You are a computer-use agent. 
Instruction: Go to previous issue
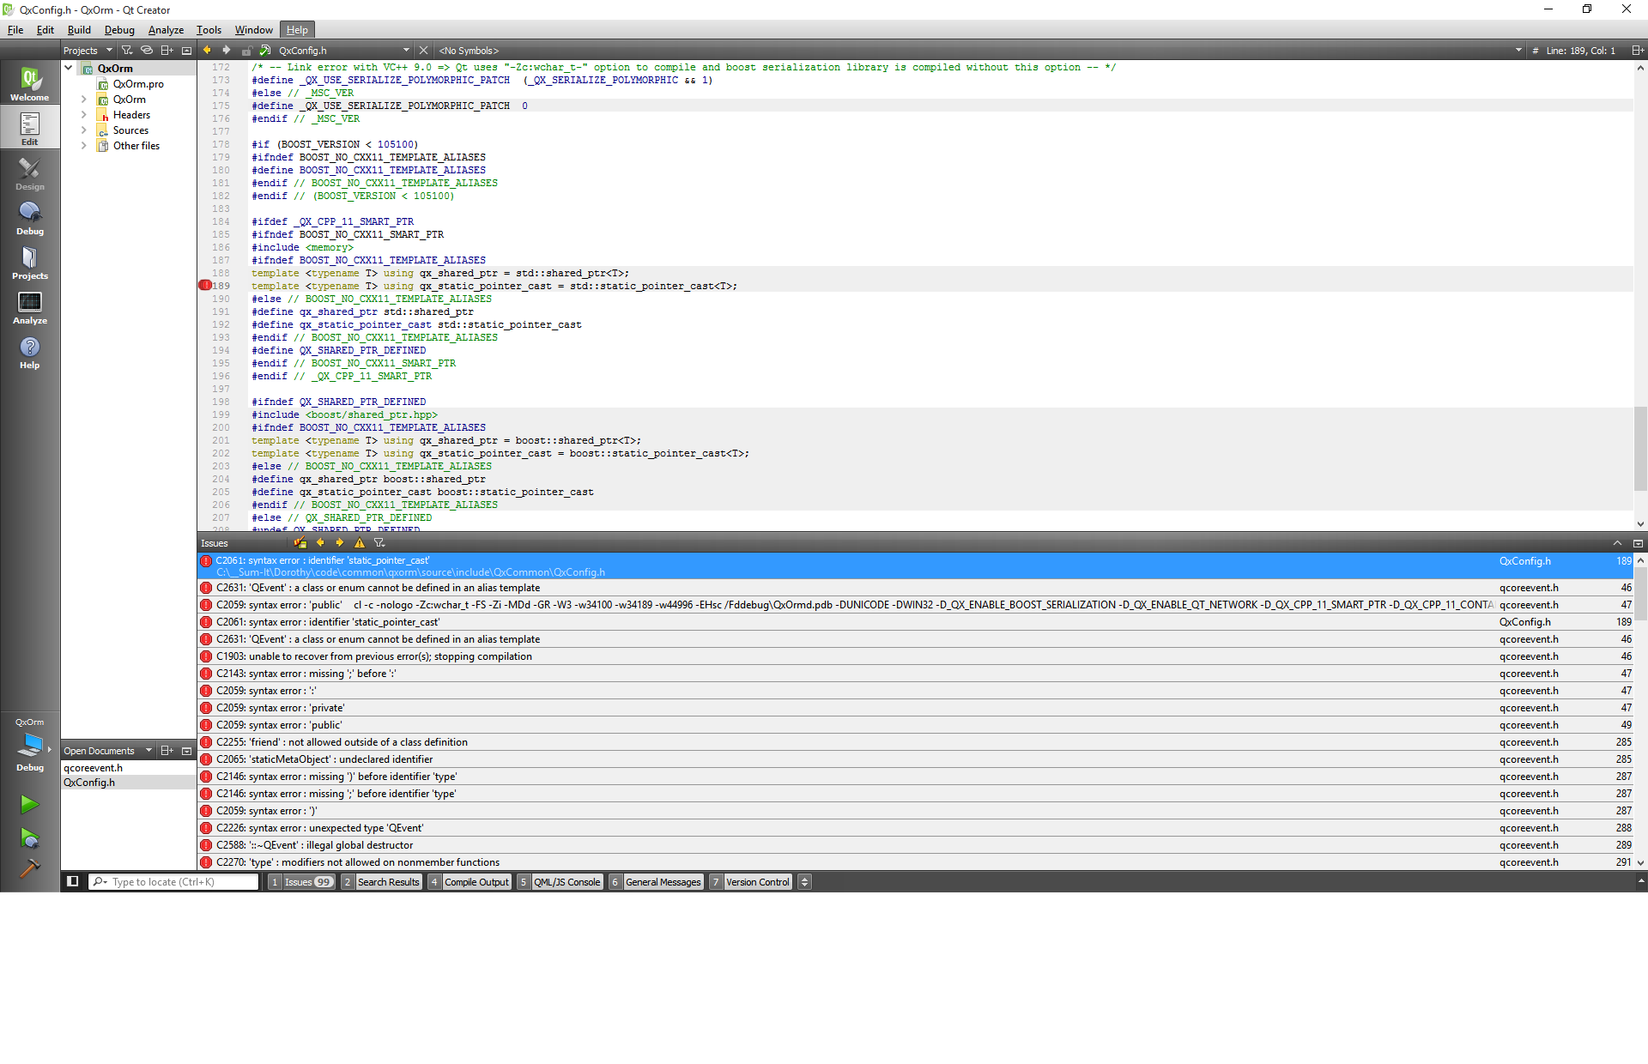(320, 543)
